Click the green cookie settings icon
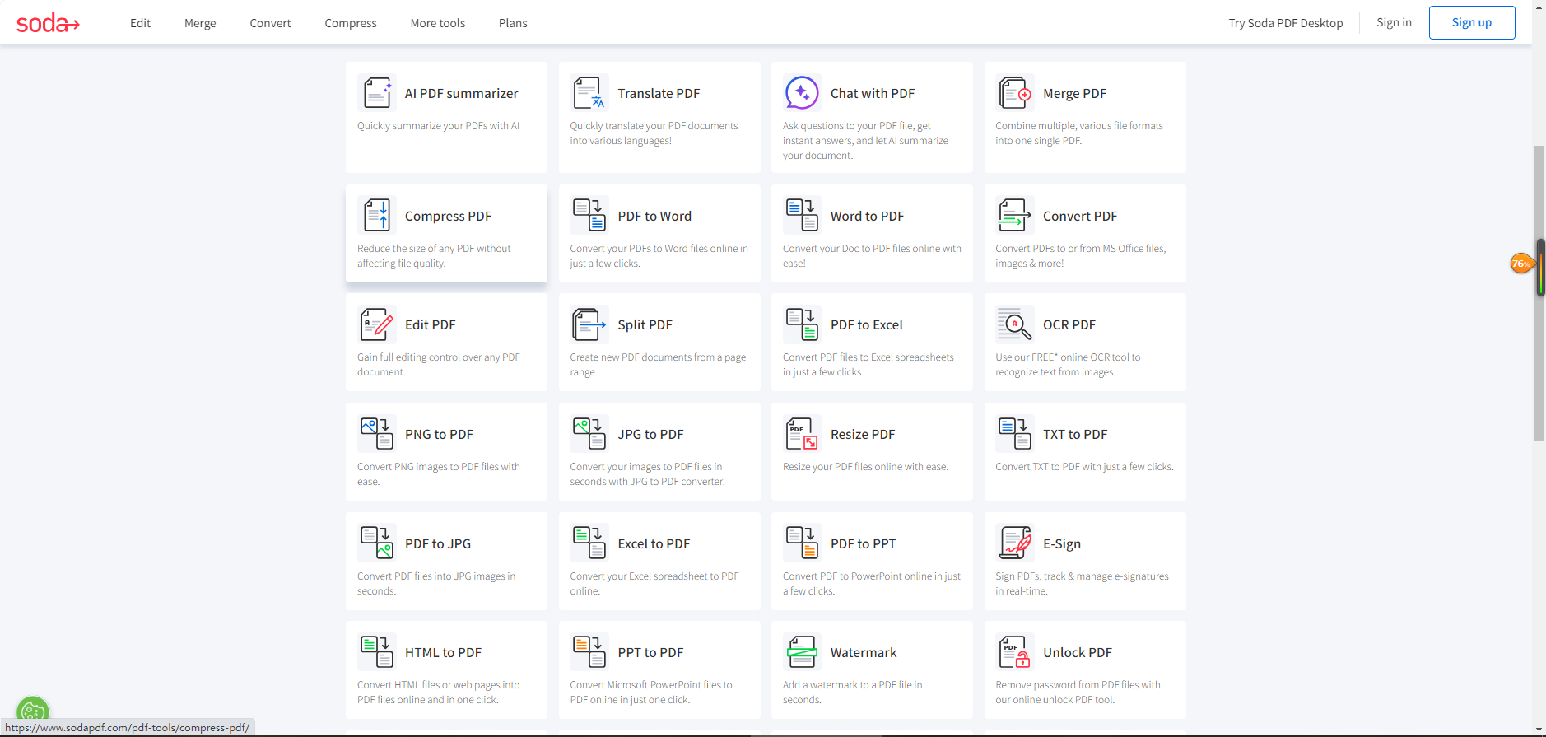The width and height of the screenshot is (1546, 737). [33, 711]
